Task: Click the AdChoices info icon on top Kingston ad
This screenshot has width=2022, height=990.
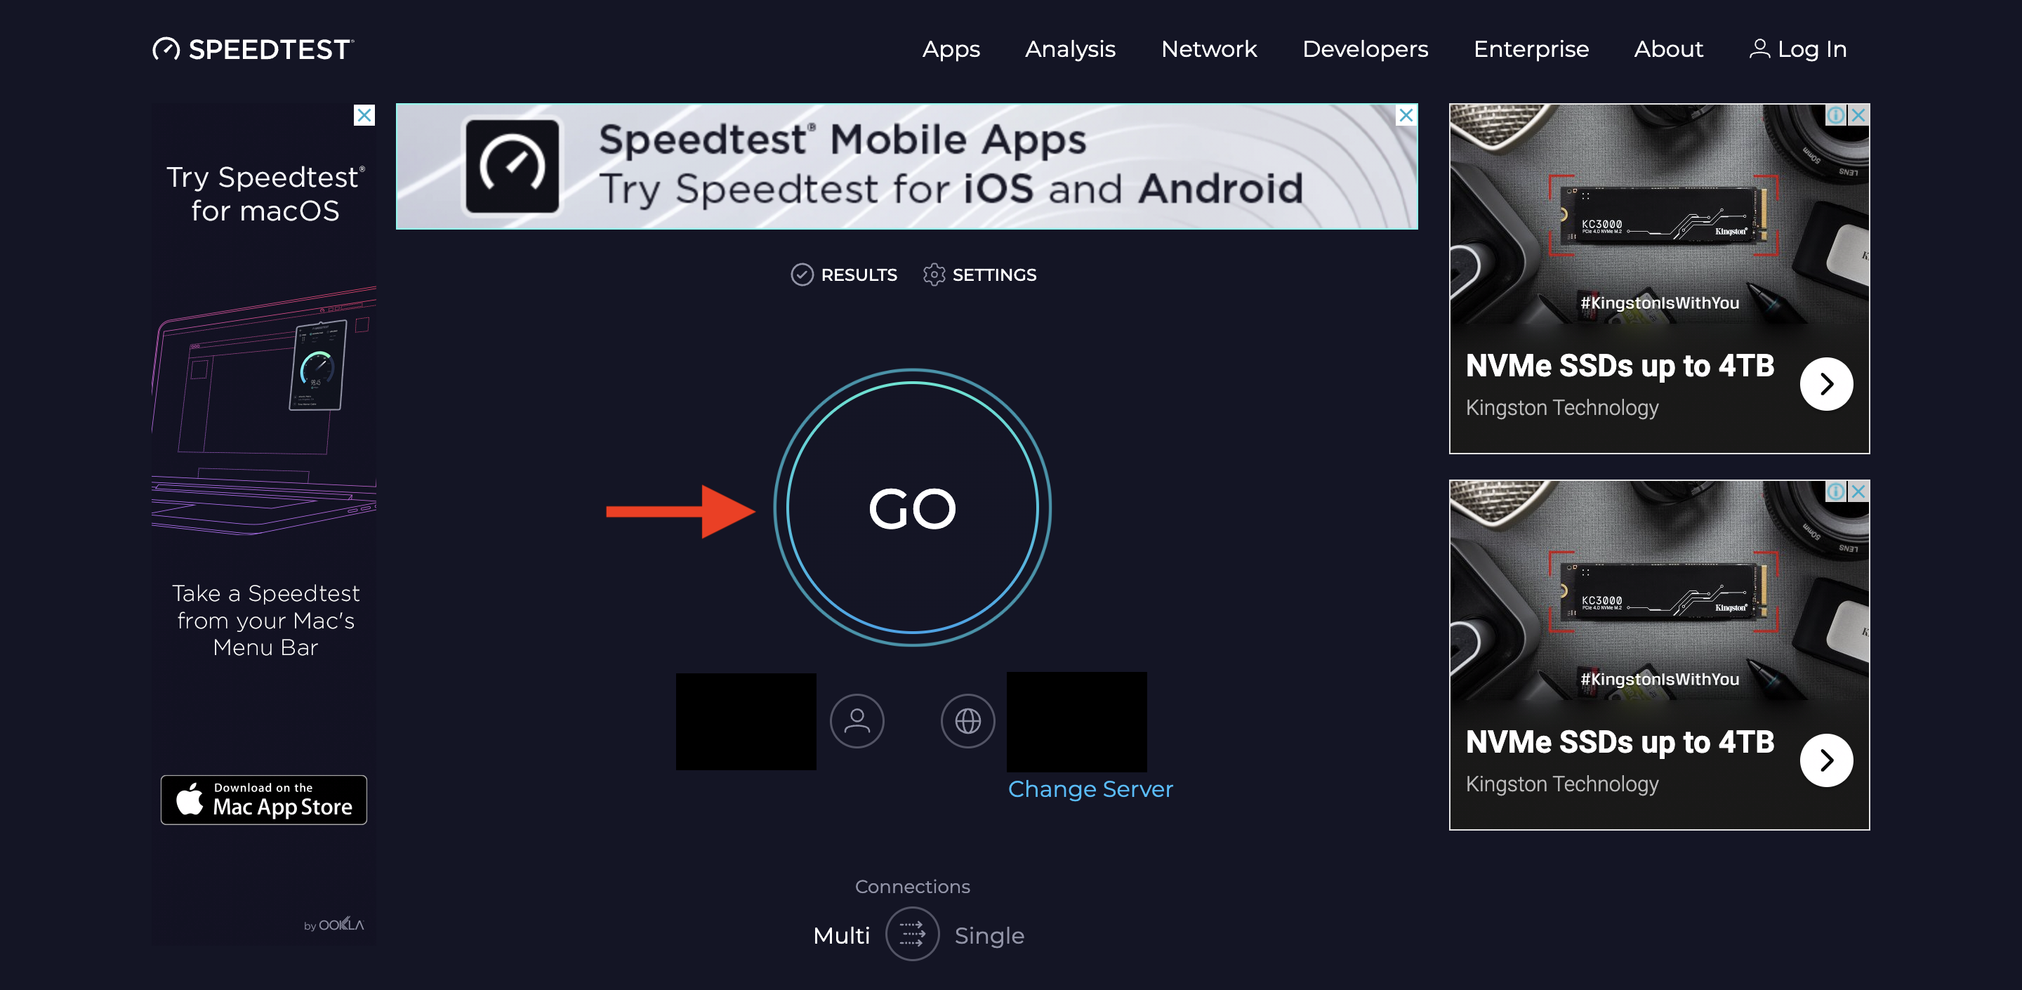Action: pos(1835,115)
